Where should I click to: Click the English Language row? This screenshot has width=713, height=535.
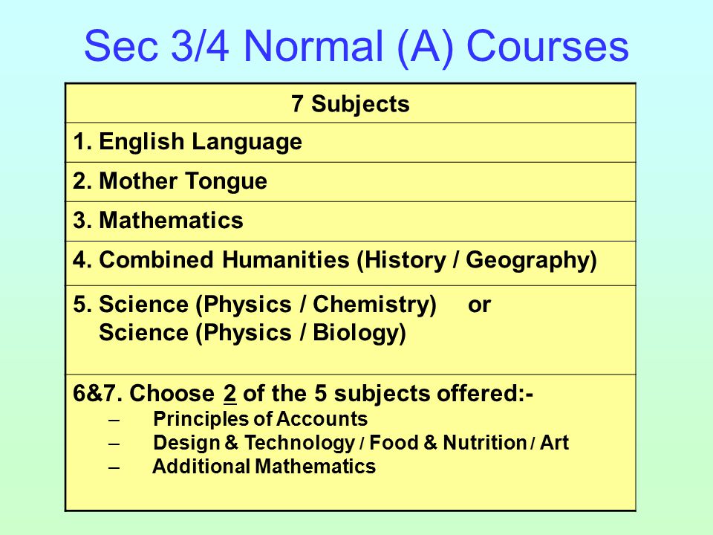tap(351, 143)
